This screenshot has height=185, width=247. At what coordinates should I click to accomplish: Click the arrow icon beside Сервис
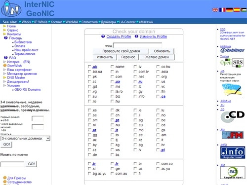4,30
